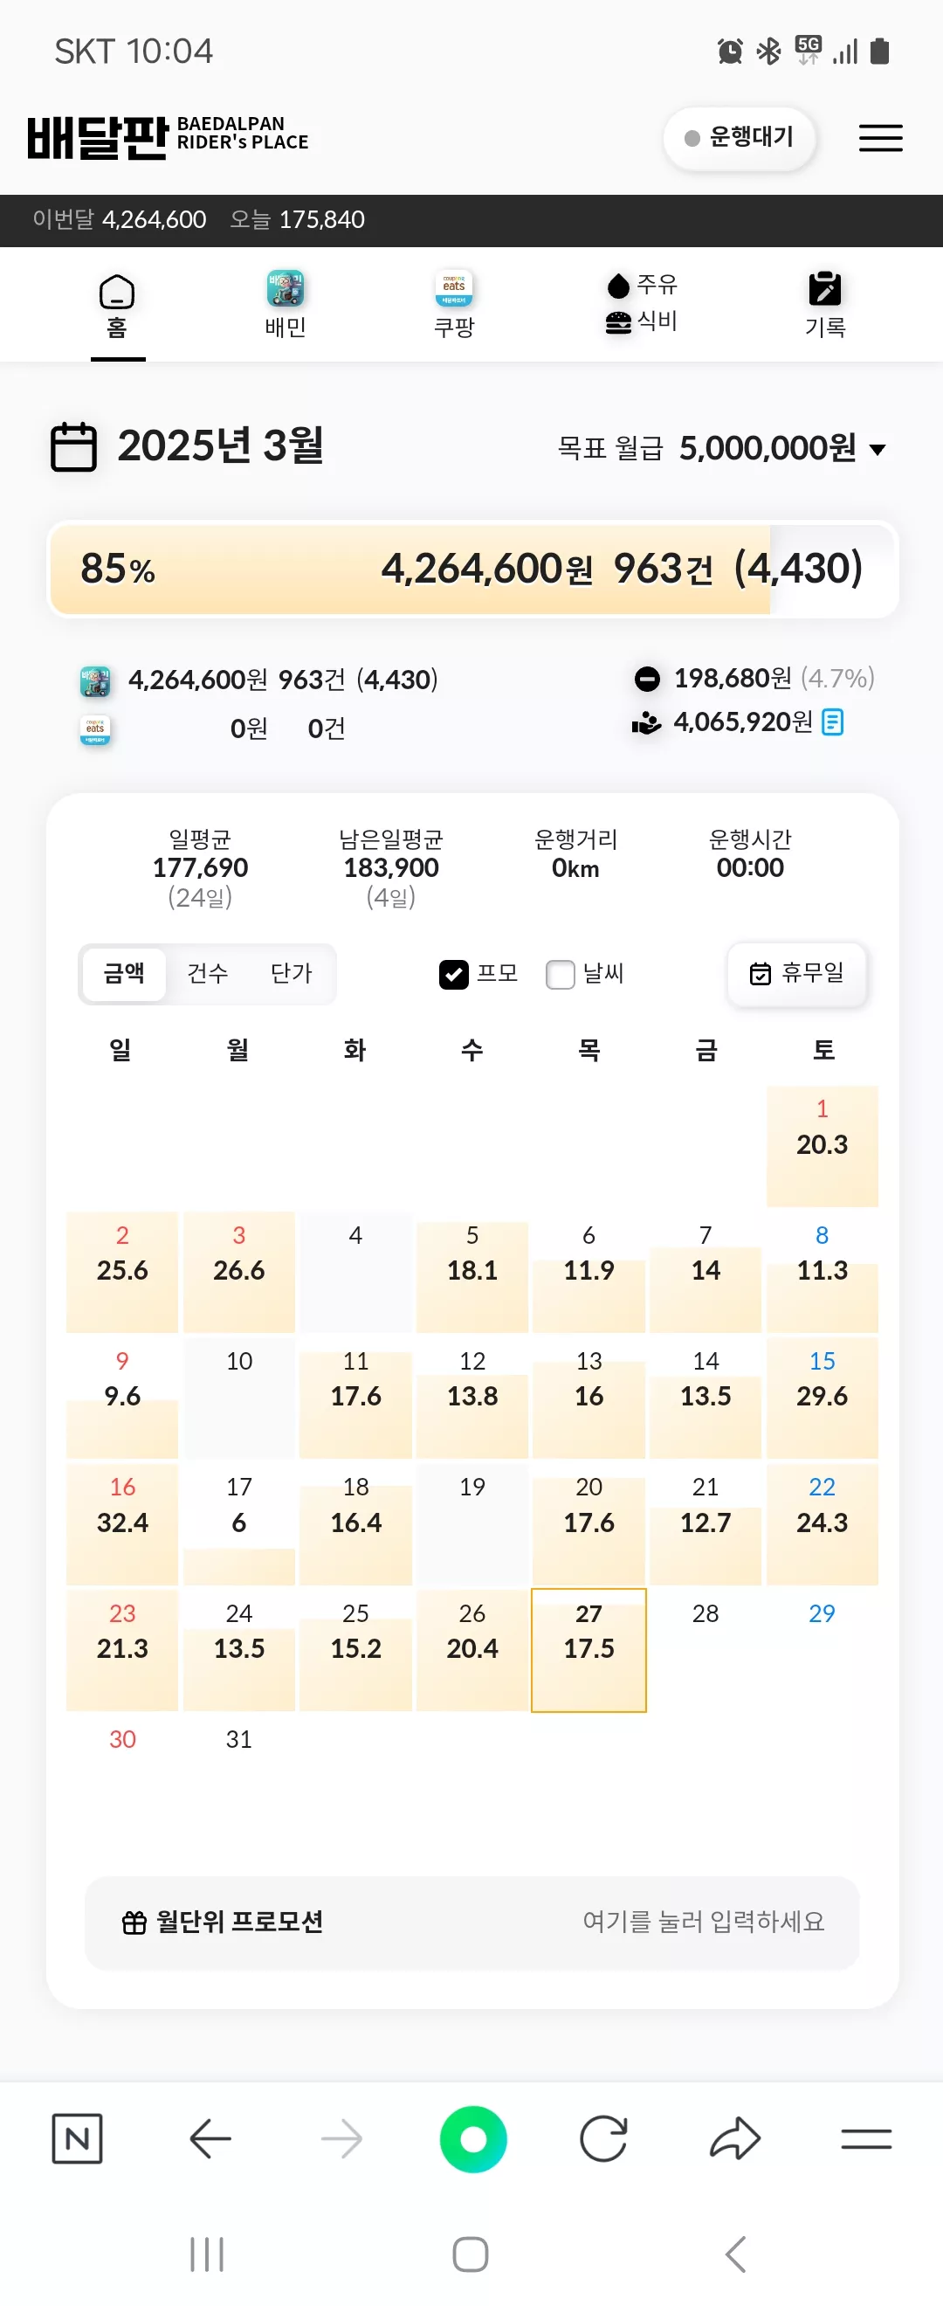Switch to the 단가 view tab
Screen dimensions: 943x2306
coord(292,973)
